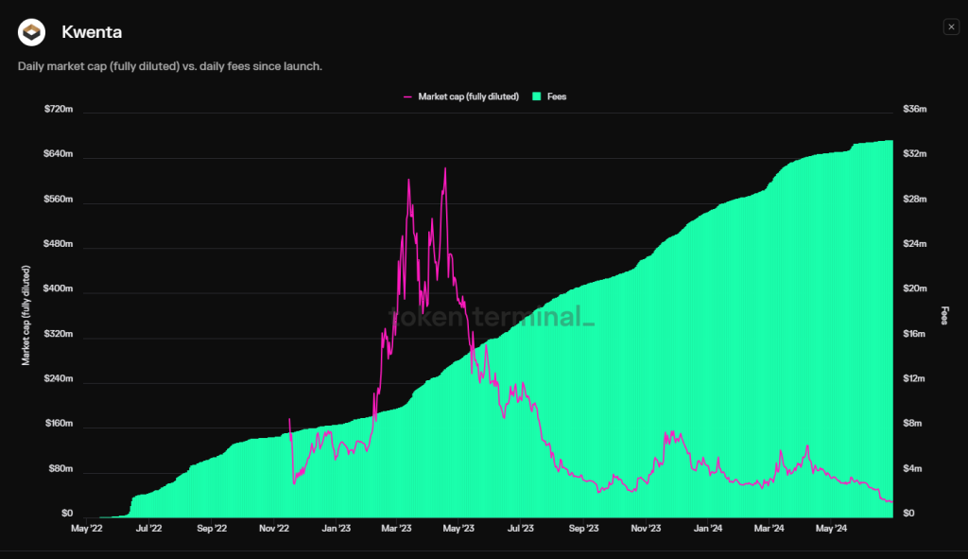Viewport: 968px width, 559px height.
Task: Click the Mar '23 x-axis date label
Action: coord(397,529)
